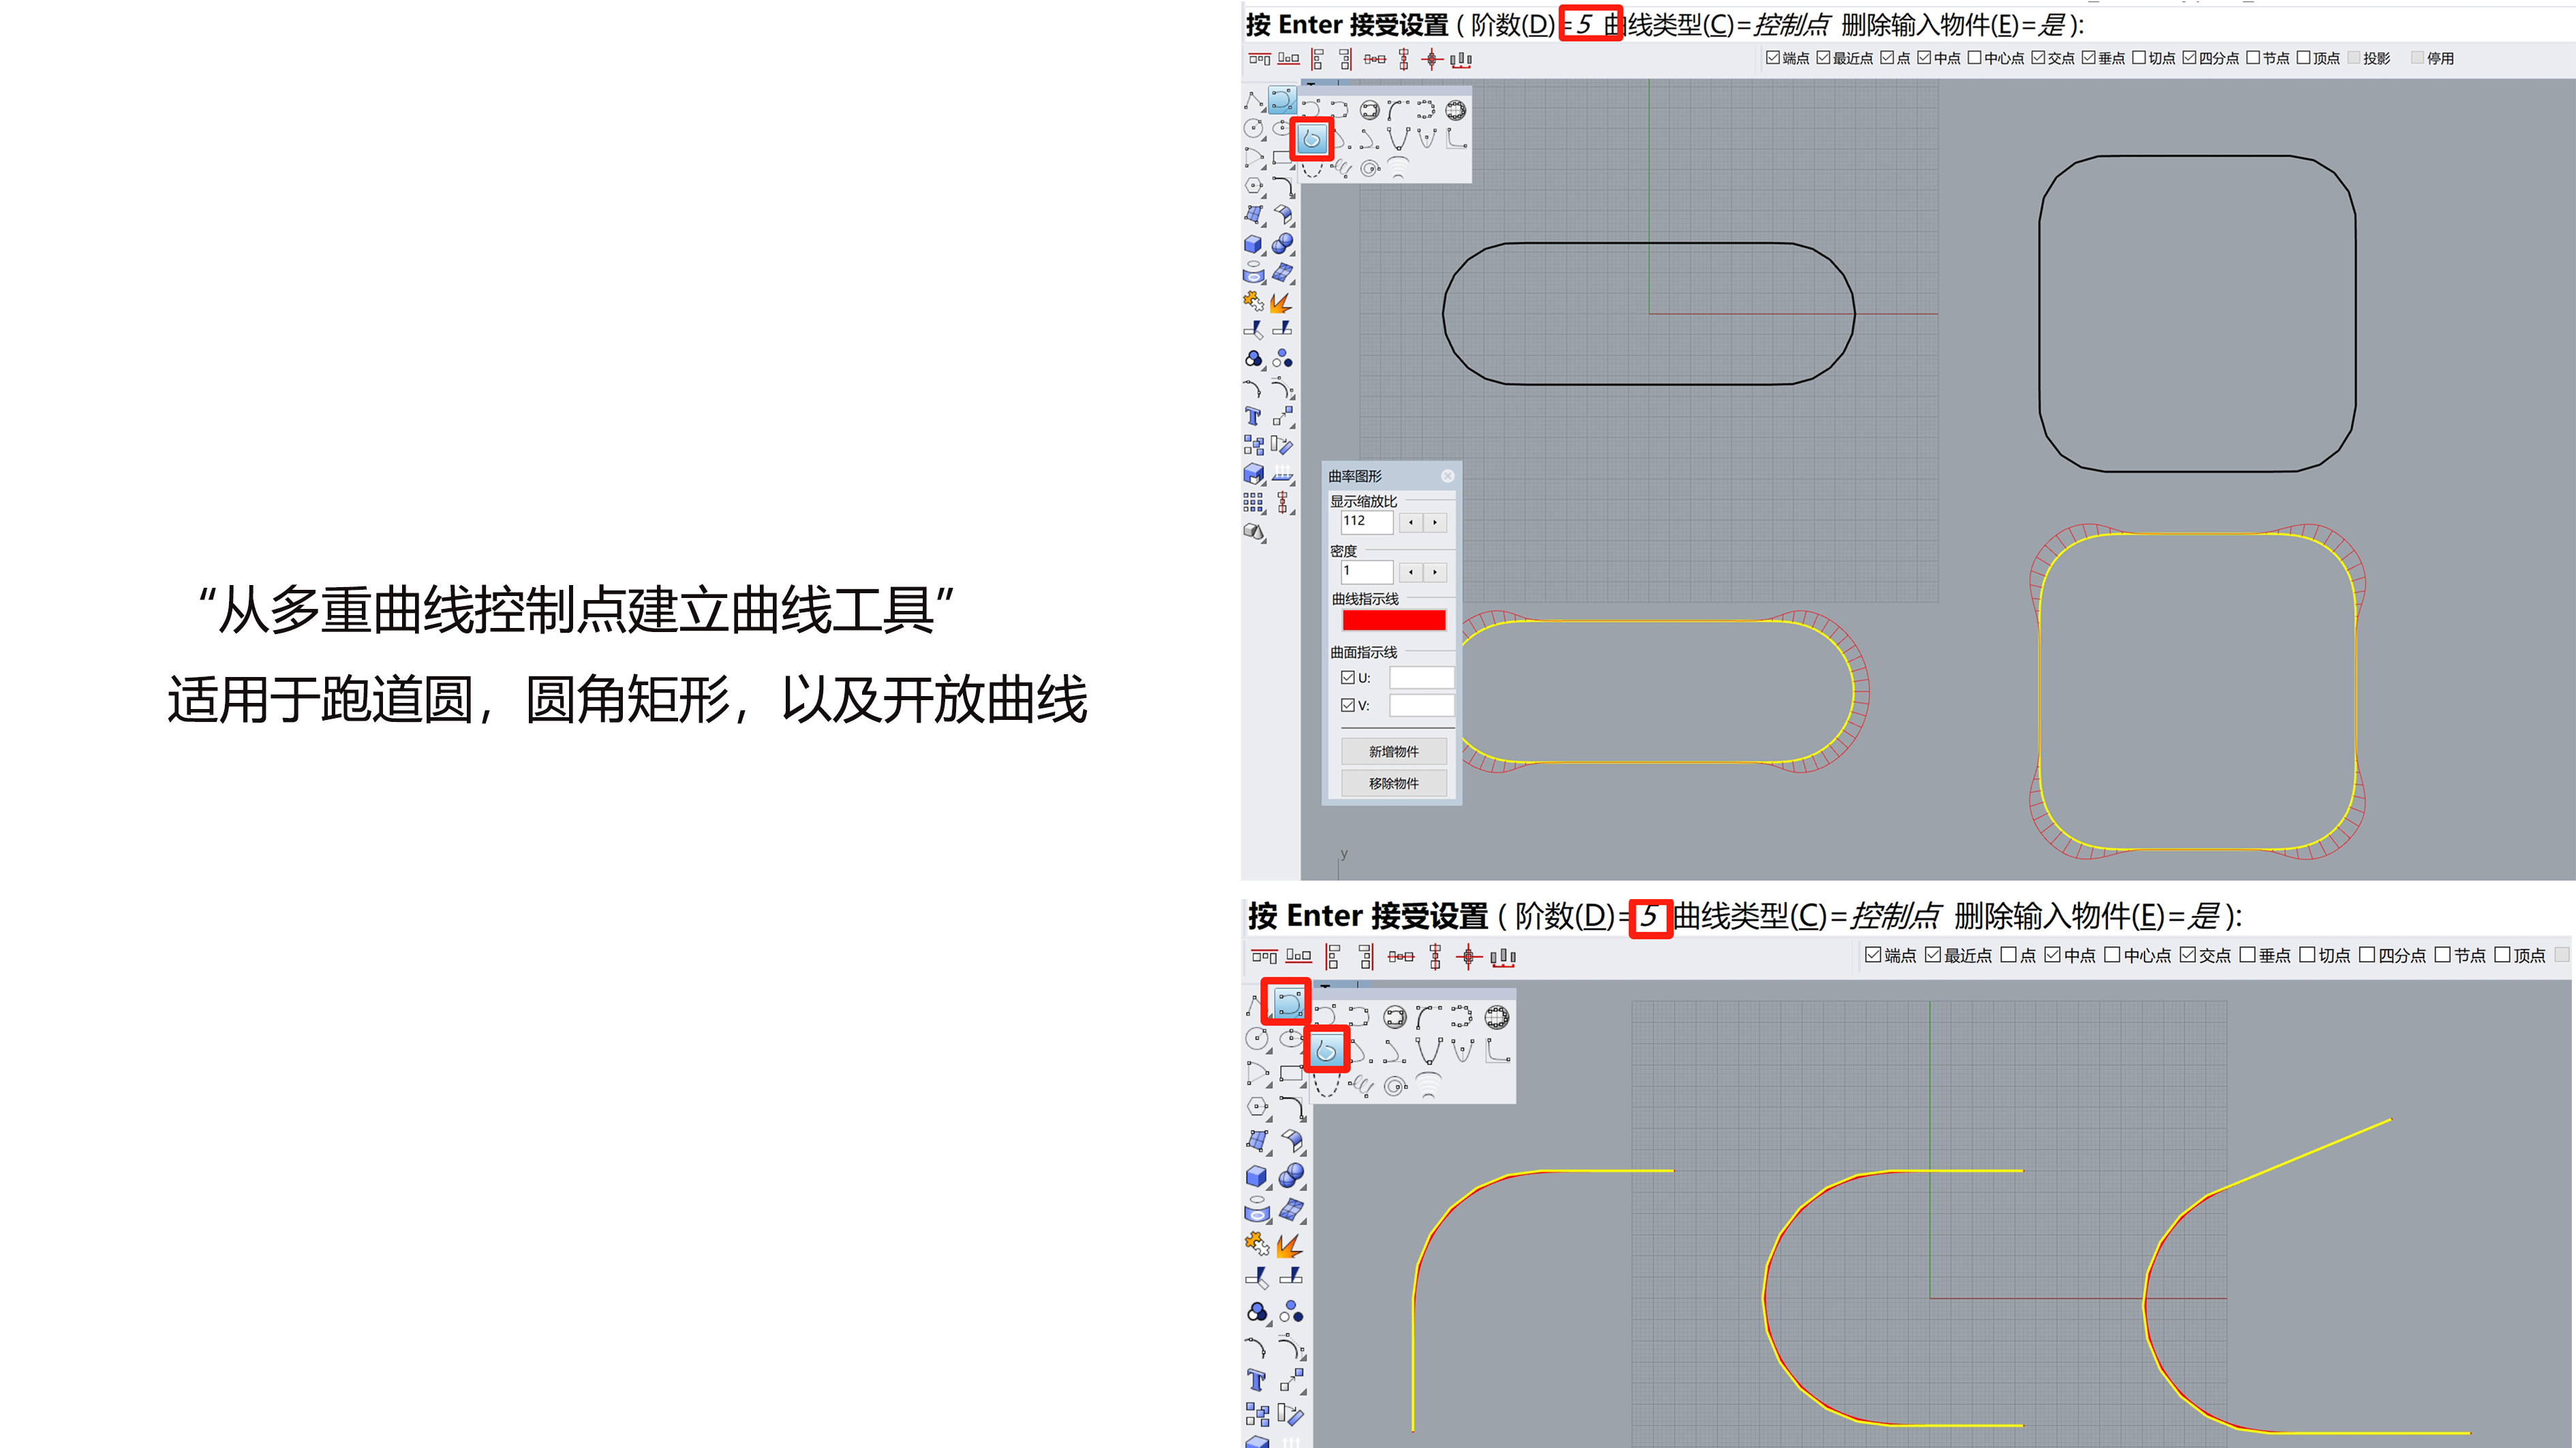Select the Sphere tool
2576x1448 pixels.
coord(1281,245)
